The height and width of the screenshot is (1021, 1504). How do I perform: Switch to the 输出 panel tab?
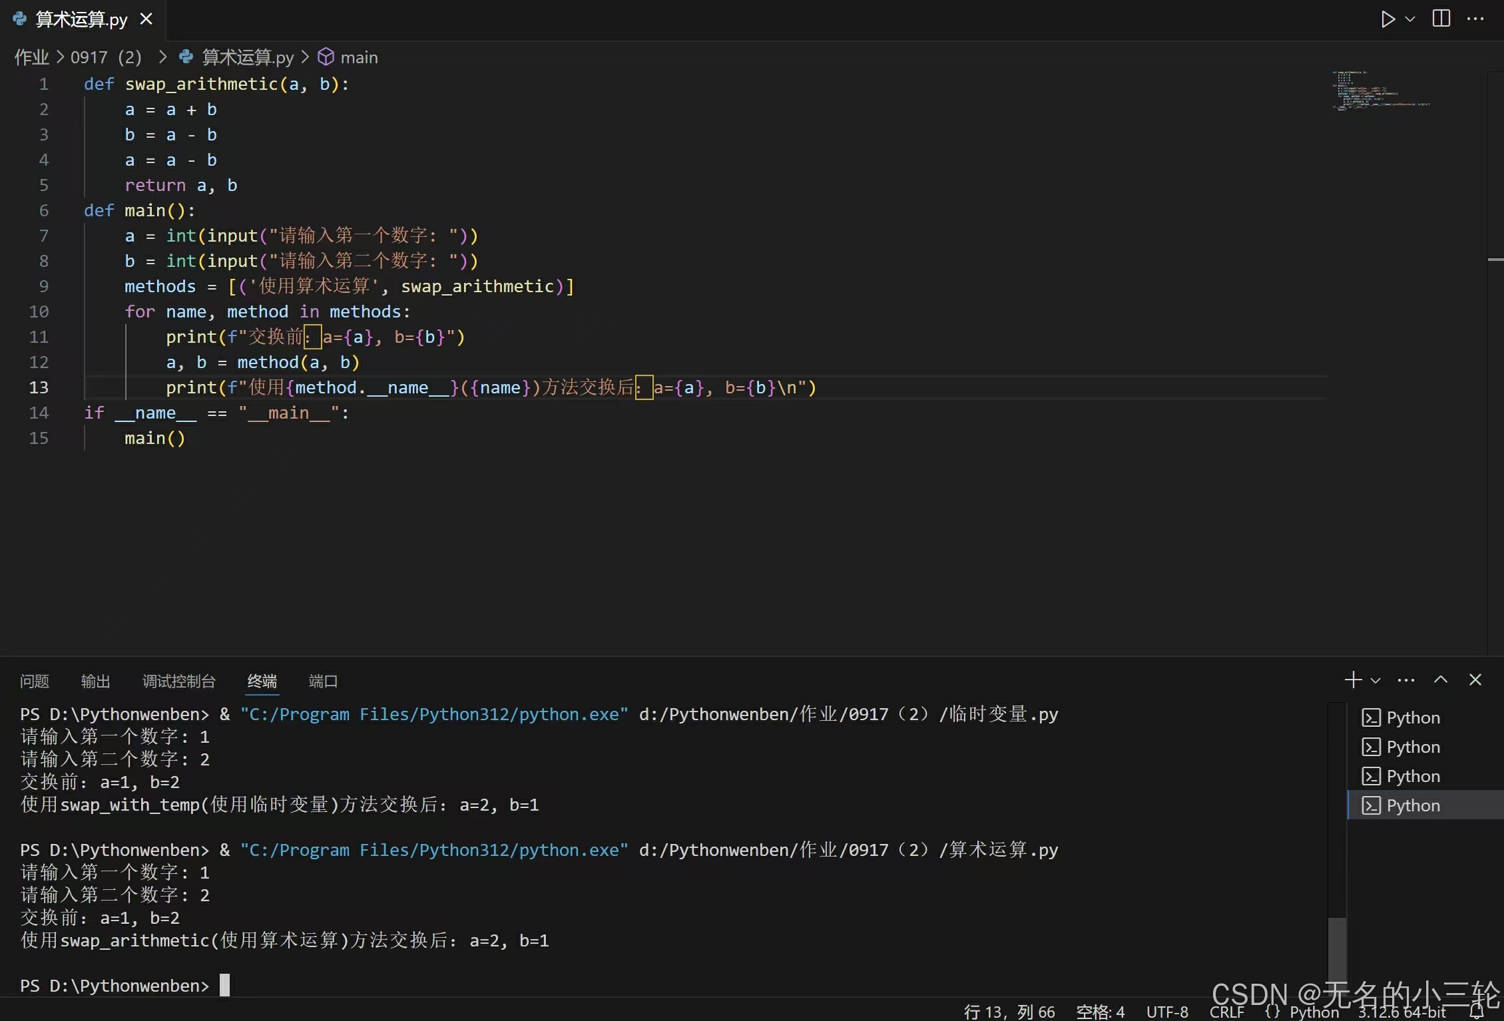[95, 681]
